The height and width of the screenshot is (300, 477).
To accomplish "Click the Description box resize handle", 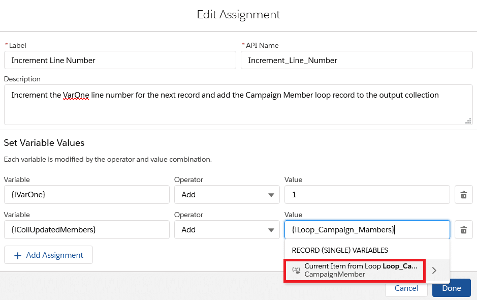I will pyautogui.click(x=468, y=121).
